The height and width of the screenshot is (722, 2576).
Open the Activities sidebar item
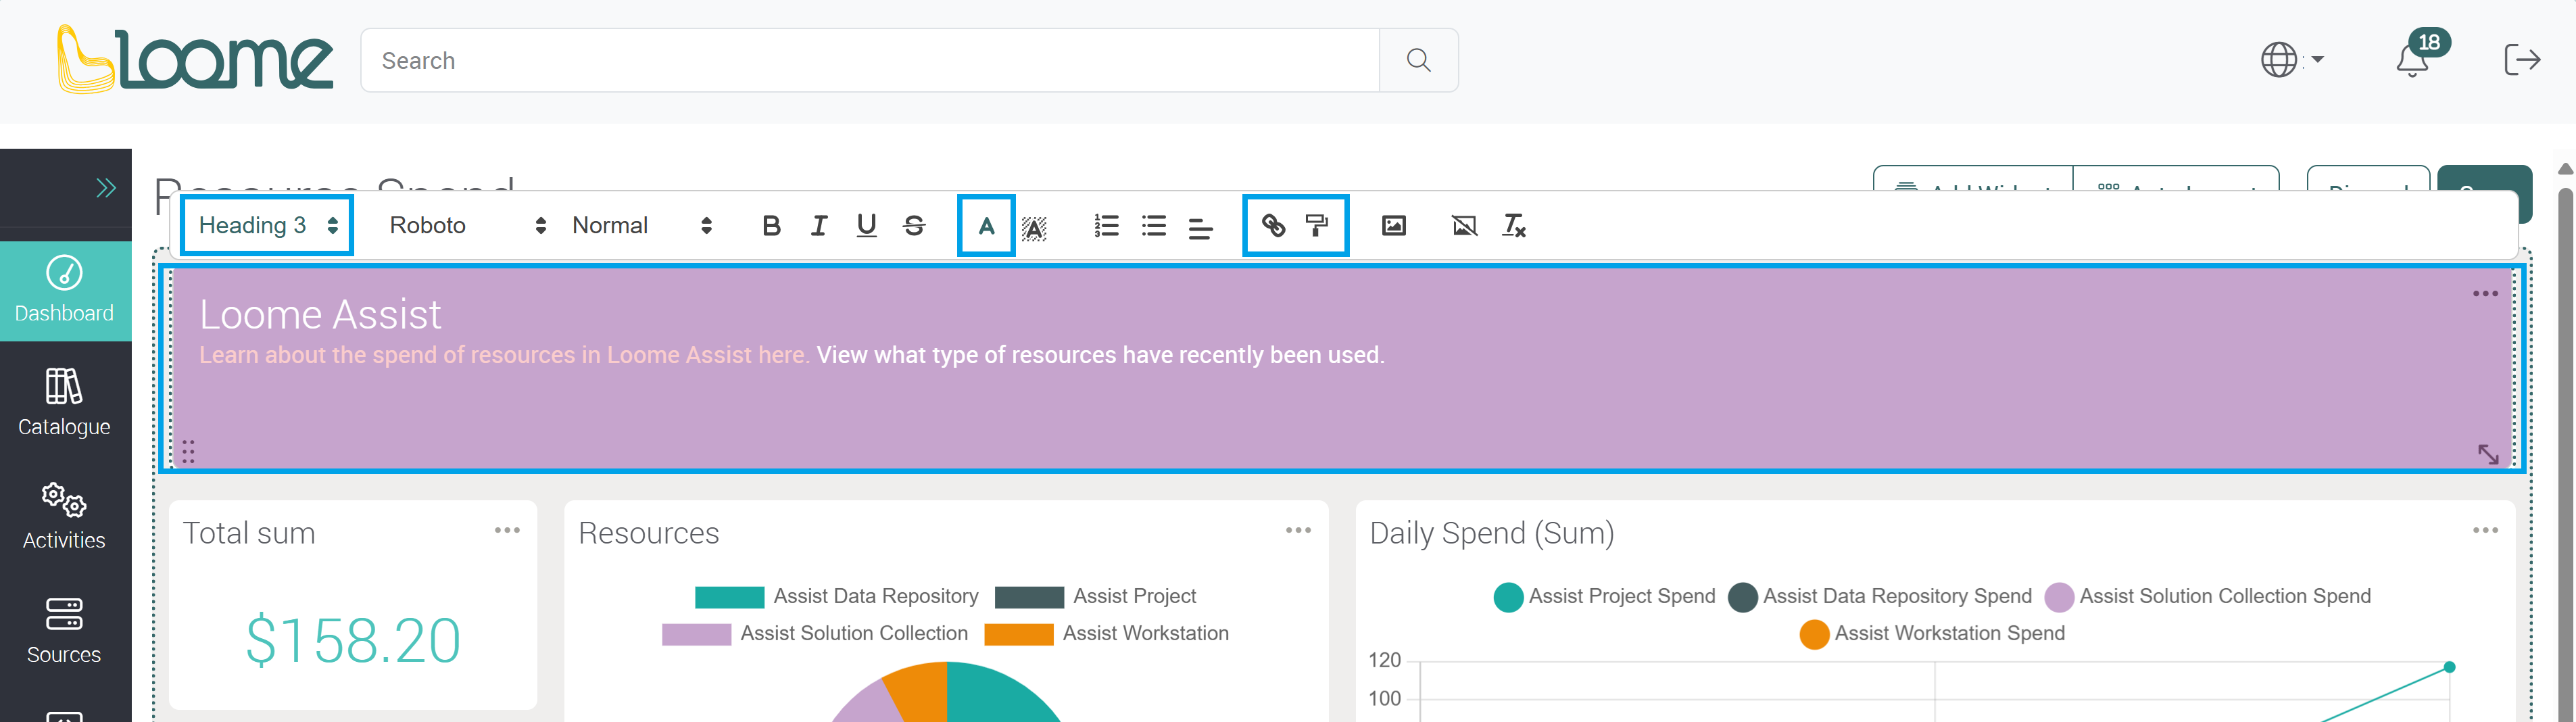pyautogui.click(x=65, y=516)
